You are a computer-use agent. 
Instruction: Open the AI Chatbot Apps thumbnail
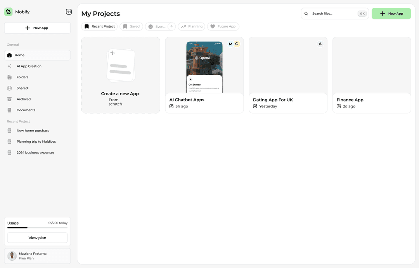(204, 67)
